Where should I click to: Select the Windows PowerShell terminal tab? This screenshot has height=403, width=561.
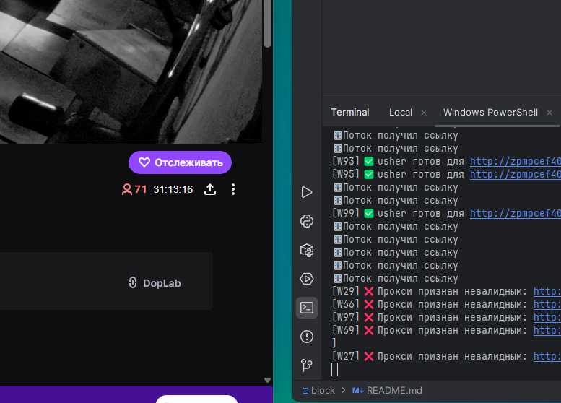click(x=490, y=113)
